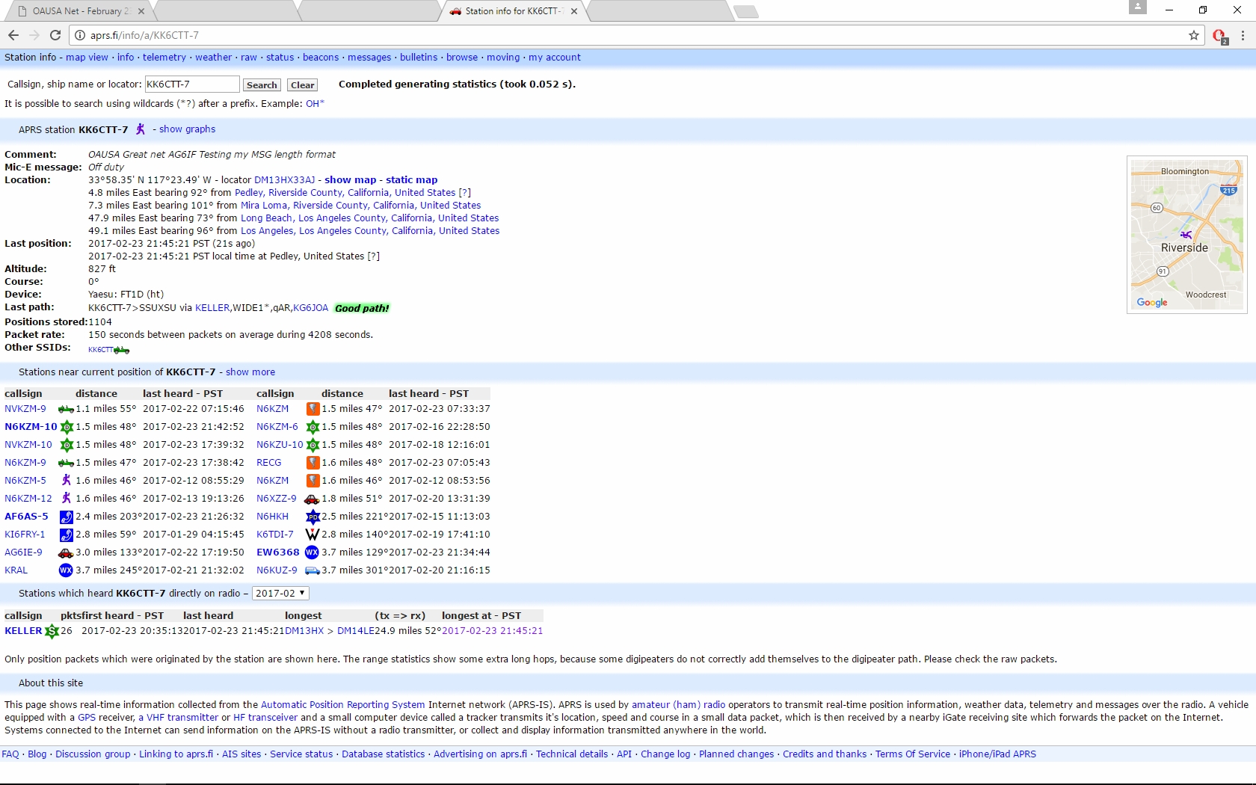Click the red car icon beside AG6IE-9

pyautogui.click(x=66, y=553)
